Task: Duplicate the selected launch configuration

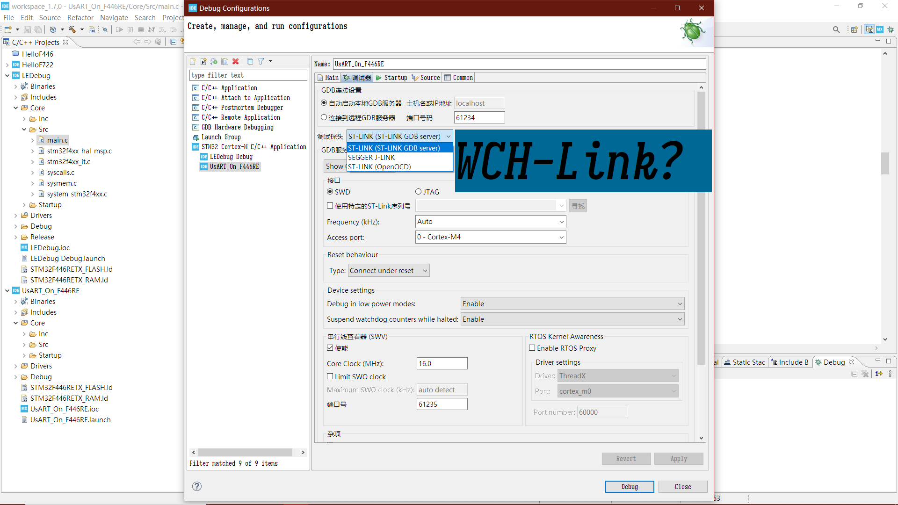Action: (x=225, y=62)
